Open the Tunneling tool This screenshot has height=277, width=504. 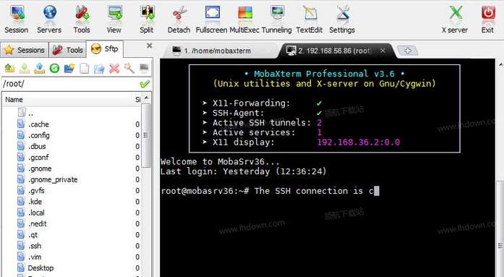[276, 19]
